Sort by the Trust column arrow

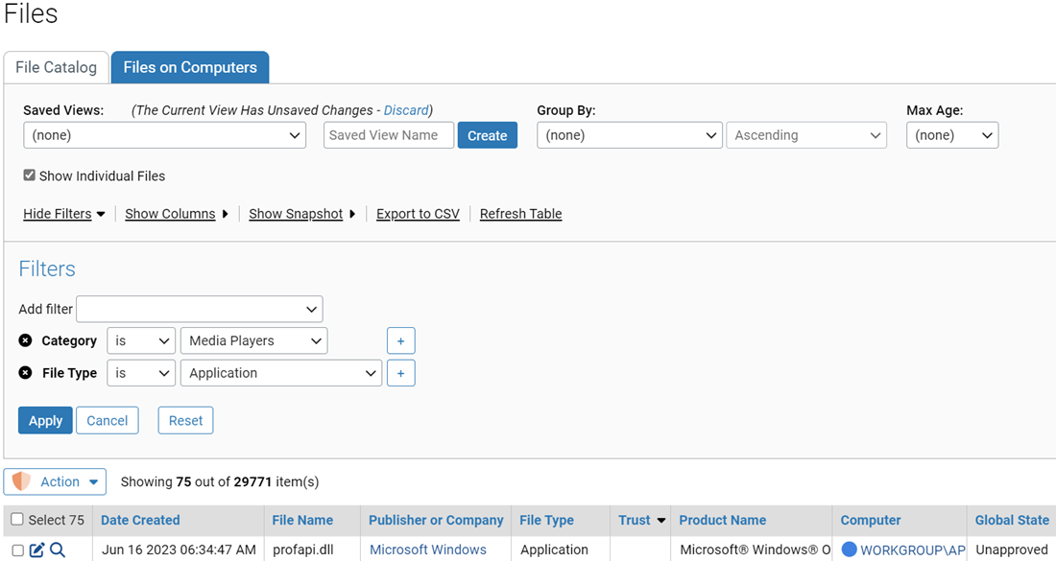tap(660, 521)
